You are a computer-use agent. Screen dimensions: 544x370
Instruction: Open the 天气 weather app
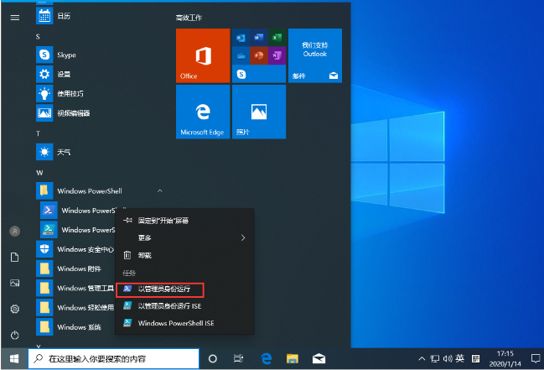[x=53, y=152]
